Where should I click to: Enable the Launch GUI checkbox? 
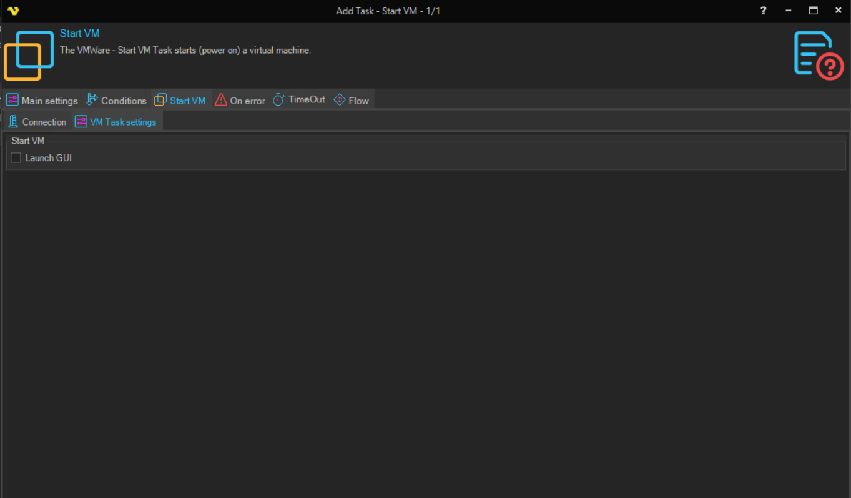16,158
